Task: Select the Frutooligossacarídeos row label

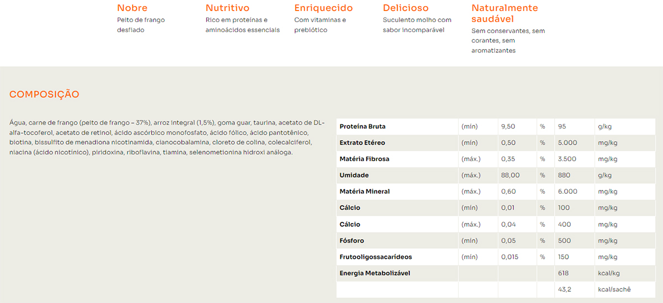Action: [x=375, y=257]
